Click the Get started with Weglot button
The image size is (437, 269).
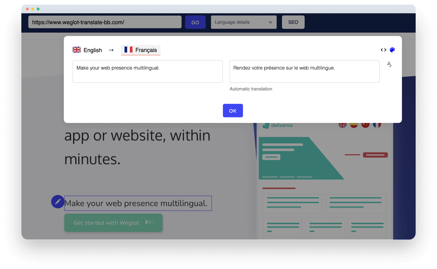click(x=113, y=223)
